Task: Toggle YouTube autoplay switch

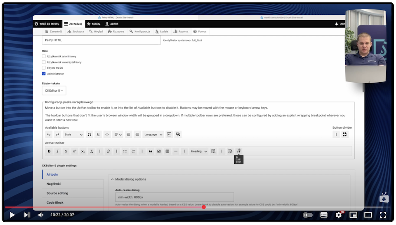Action: 307,215
